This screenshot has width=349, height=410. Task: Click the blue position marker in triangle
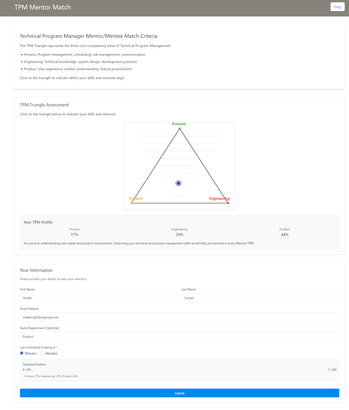tap(179, 183)
